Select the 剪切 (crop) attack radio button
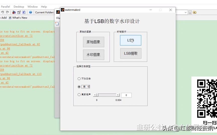 pyautogui.click(x=79, y=87)
